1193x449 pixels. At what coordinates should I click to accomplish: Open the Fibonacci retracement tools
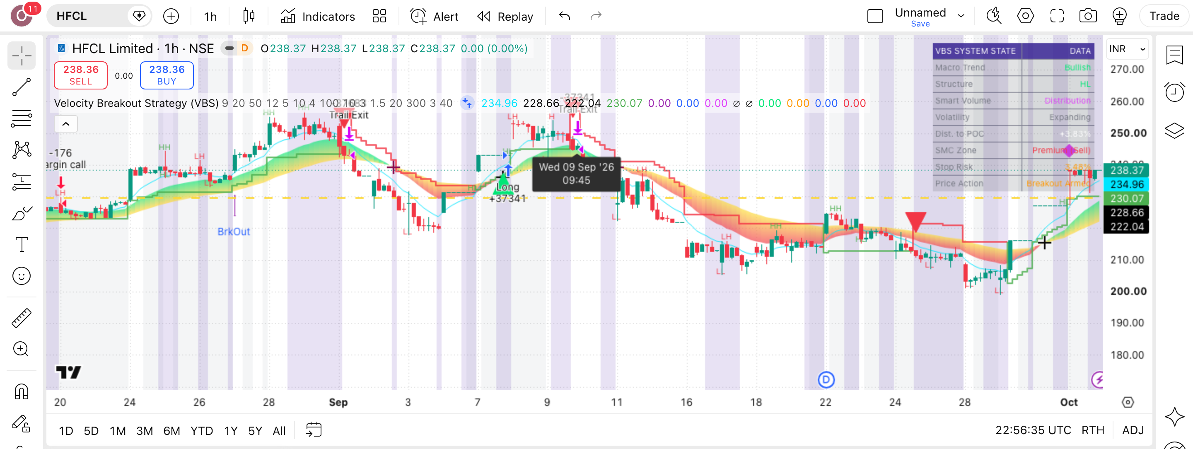point(21,118)
